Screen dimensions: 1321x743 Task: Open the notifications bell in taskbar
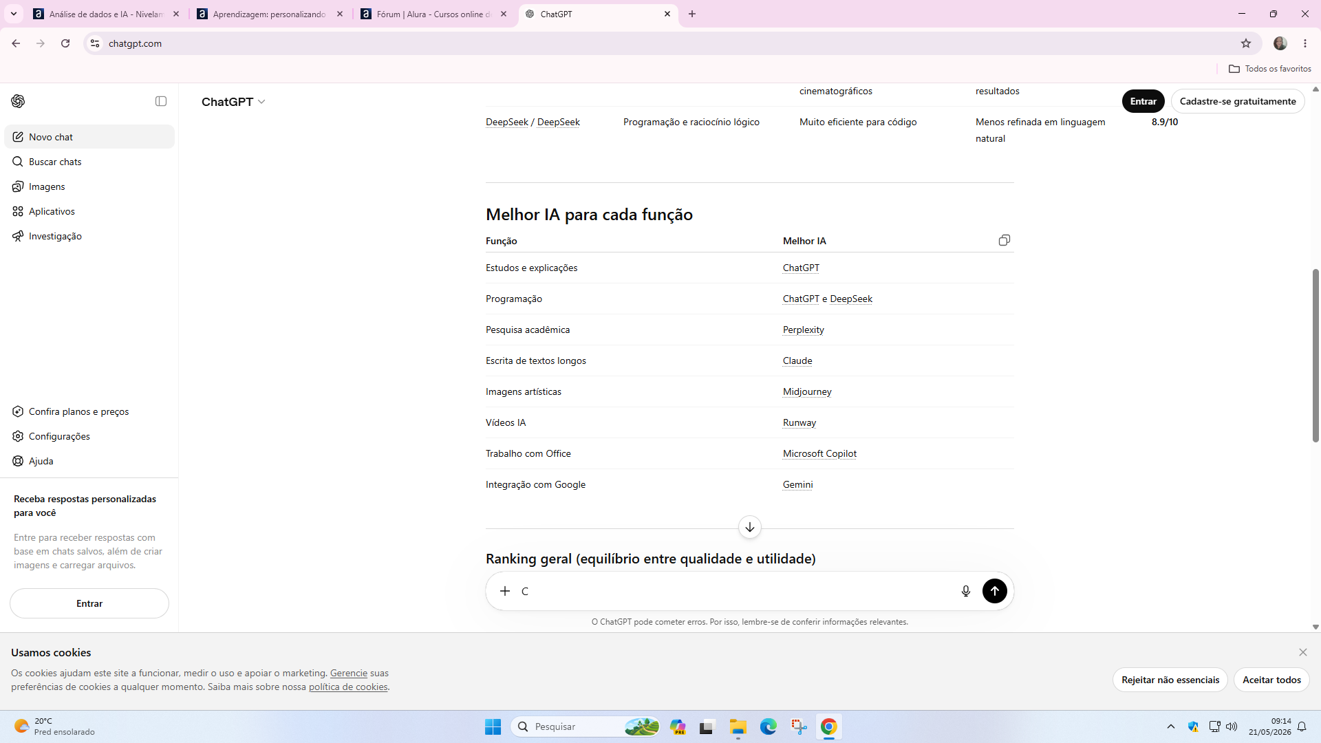[1302, 726]
